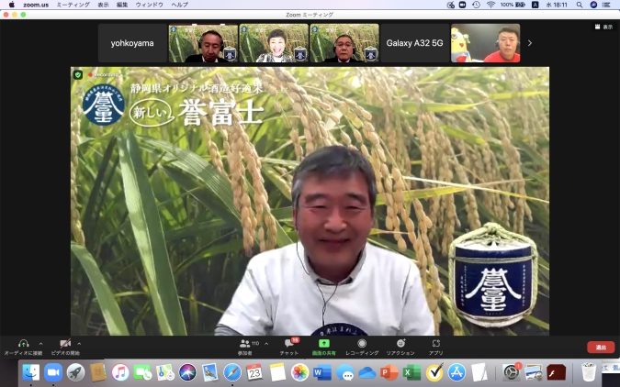620x387 pixels.
Task: Start recording with the レコーディング button
Action: [362, 347]
